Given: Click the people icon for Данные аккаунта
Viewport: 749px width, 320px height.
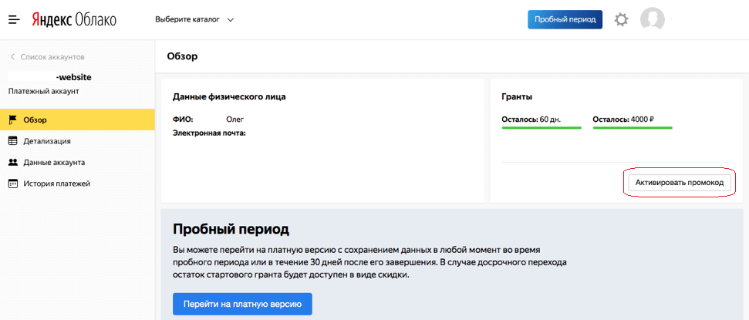Looking at the screenshot, I should point(12,163).
